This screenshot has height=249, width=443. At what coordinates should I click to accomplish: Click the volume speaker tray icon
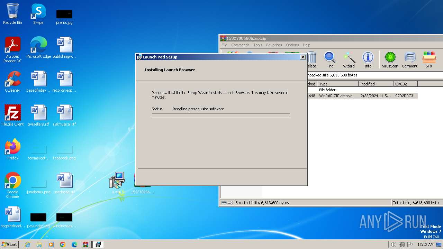[x=393, y=245]
